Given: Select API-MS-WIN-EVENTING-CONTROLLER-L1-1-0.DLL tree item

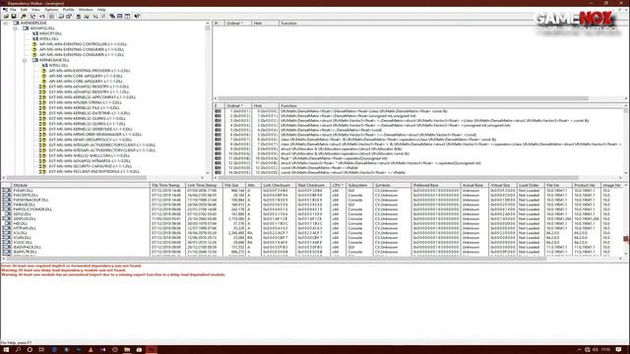Looking at the screenshot, I should [83, 44].
